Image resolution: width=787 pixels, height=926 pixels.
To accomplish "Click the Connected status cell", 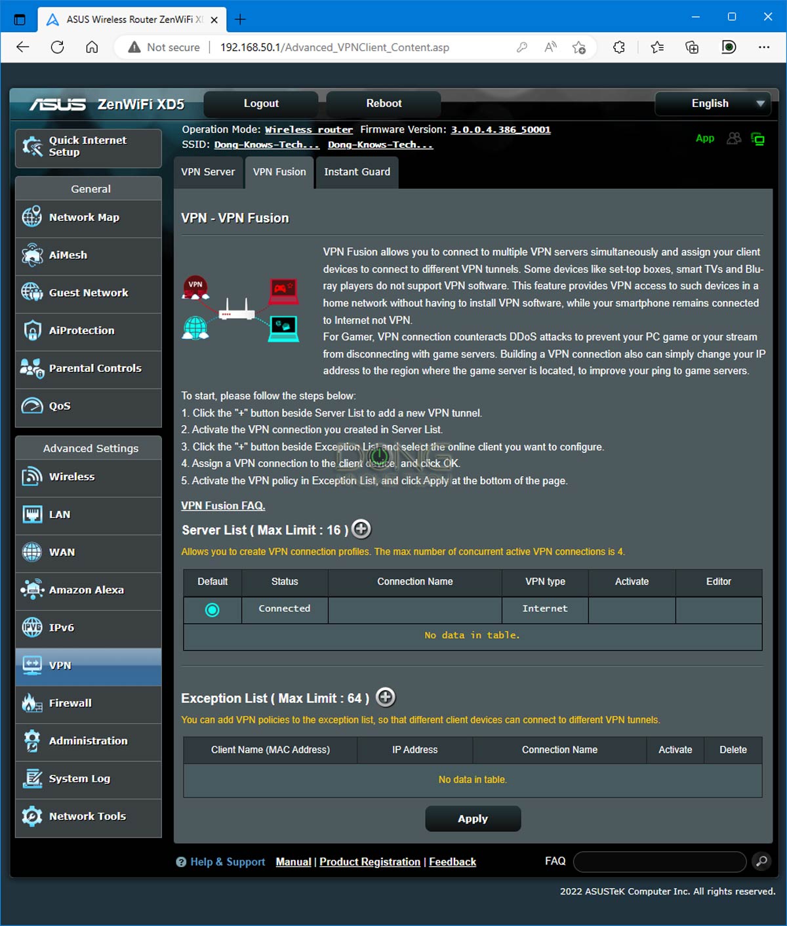I will [x=285, y=609].
